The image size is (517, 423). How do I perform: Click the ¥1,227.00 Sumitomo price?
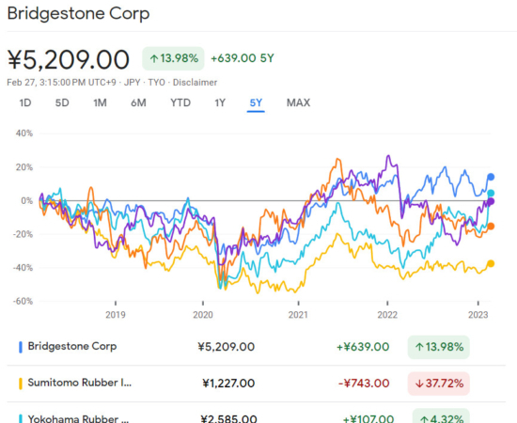click(228, 384)
